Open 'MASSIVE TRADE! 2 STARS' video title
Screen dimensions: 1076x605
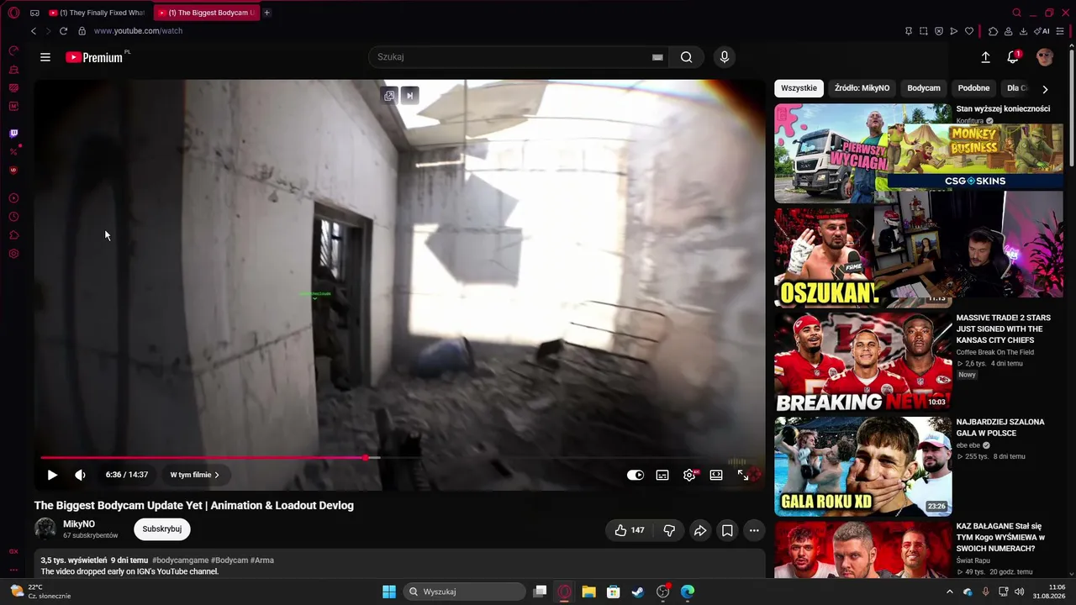[1003, 329]
